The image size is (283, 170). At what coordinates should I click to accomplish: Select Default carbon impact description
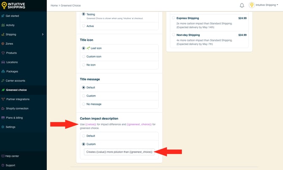tap(84, 136)
